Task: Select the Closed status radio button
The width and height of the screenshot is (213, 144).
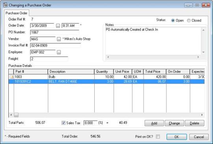Action: [189, 21]
